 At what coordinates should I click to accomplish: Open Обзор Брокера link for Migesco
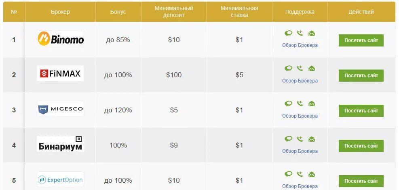click(300, 116)
